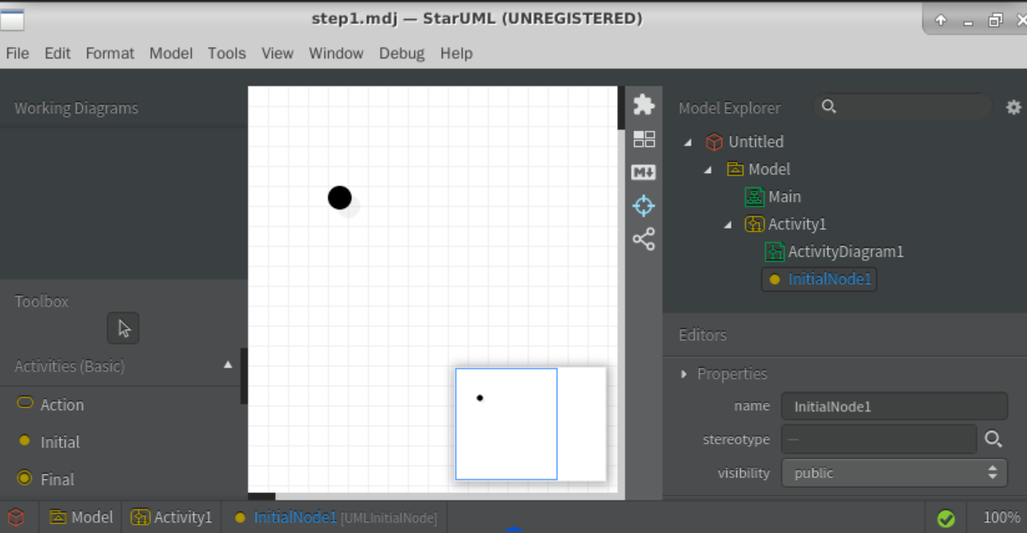
Task: Click the share icon in sidebar
Action: pos(643,239)
